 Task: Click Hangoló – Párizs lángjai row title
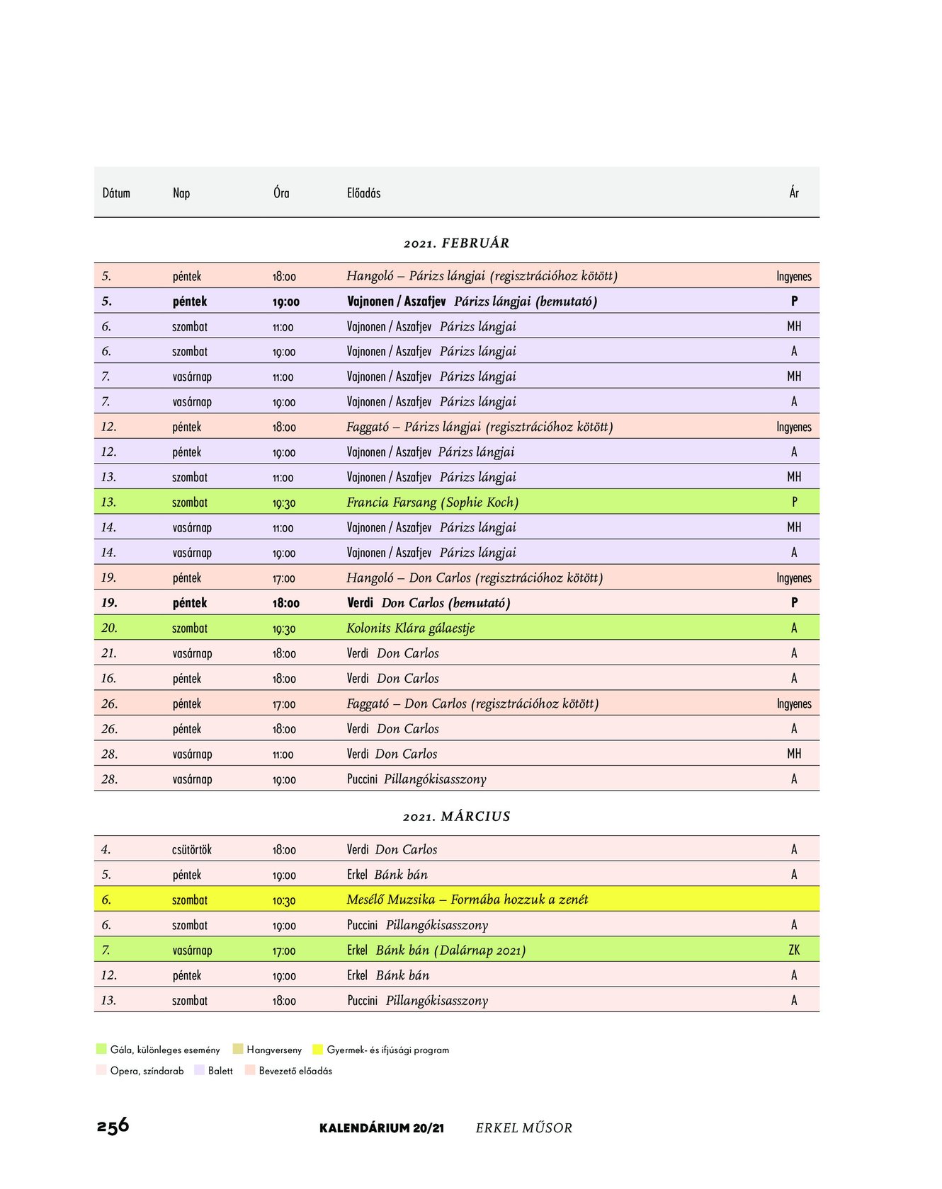pos(482,276)
